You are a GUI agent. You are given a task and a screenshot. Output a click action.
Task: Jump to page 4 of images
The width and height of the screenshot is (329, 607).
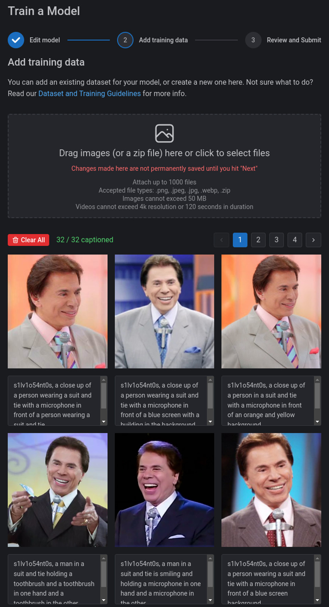[294, 240]
